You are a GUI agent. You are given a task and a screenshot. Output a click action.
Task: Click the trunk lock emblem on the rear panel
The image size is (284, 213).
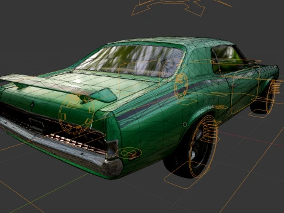[x=32, y=105]
